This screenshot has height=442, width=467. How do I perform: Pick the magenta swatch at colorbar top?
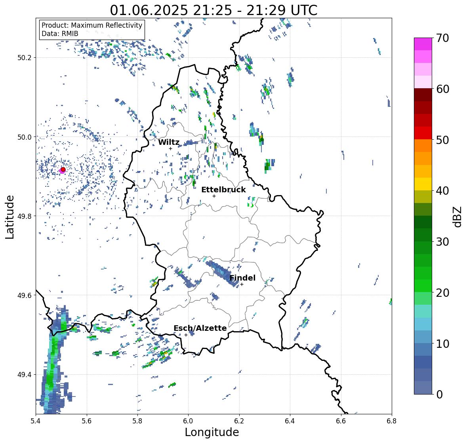pyautogui.click(x=423, y=44)
